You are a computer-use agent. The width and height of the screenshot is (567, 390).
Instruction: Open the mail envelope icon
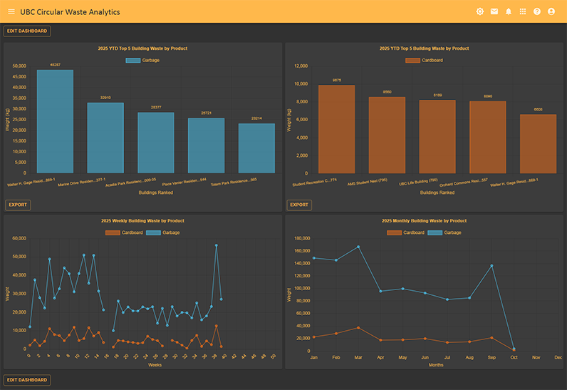click(494, 12)
